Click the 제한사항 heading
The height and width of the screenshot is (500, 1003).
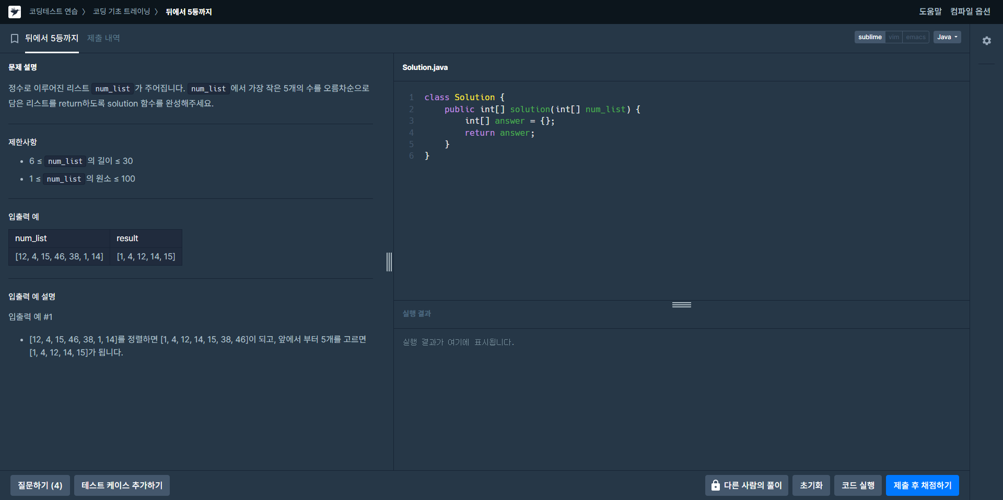22,142
